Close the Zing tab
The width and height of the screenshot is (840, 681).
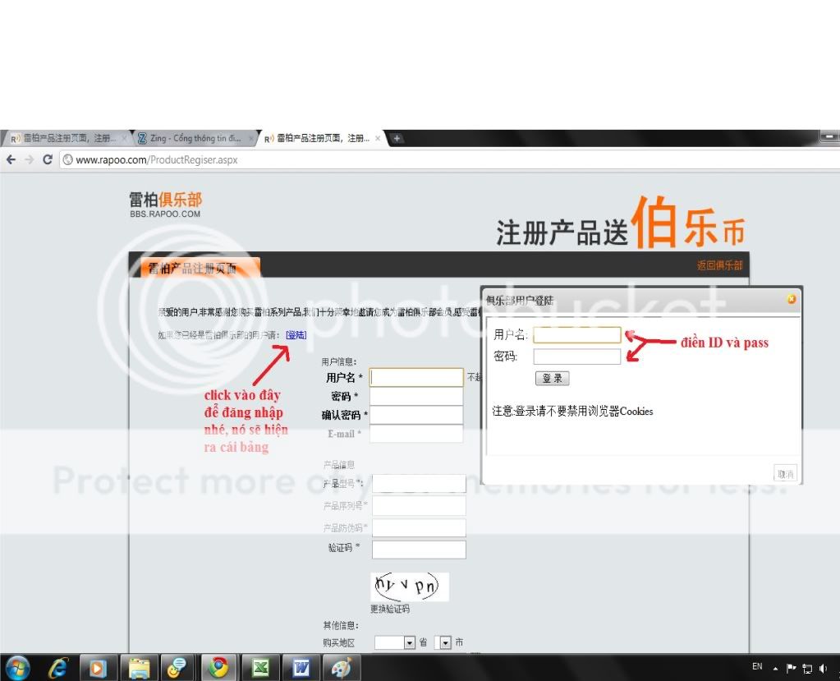[x=250, y=138]
